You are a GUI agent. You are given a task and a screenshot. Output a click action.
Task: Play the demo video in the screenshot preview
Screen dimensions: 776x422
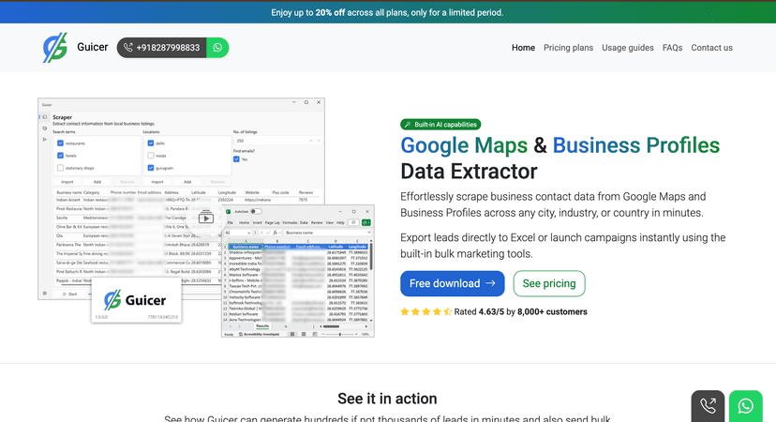point(205,218)
